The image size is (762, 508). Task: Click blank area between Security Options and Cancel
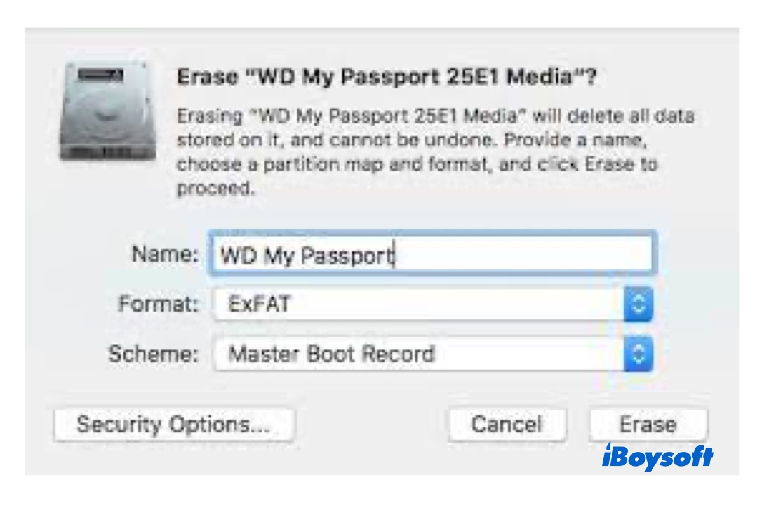point(371,424)
